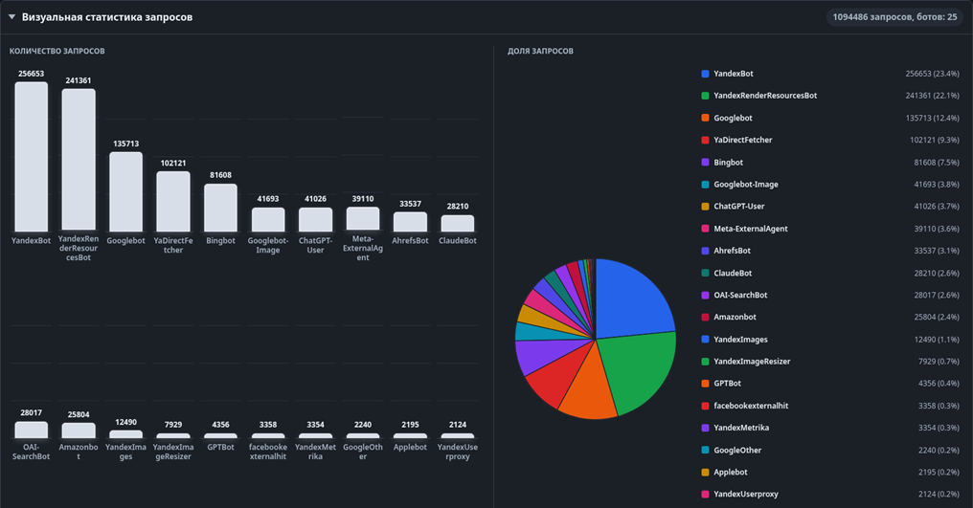The width and height of the screenshot is (973, 508).
Task: Click the green pie chart slice
Action: 639,372
